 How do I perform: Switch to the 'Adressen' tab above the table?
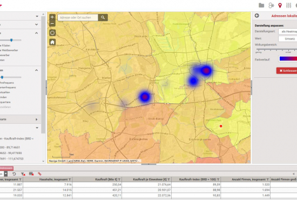[x=6, y=168]
